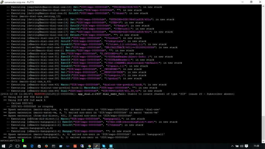Click 'SIP/401-000000d5 is ringing' line

pyautogui.click(x=30, y=106)
